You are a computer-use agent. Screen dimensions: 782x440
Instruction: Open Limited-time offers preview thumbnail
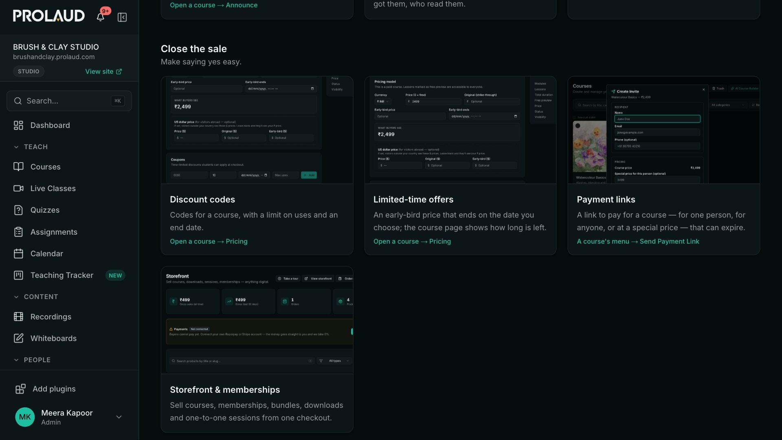[460, 130]
